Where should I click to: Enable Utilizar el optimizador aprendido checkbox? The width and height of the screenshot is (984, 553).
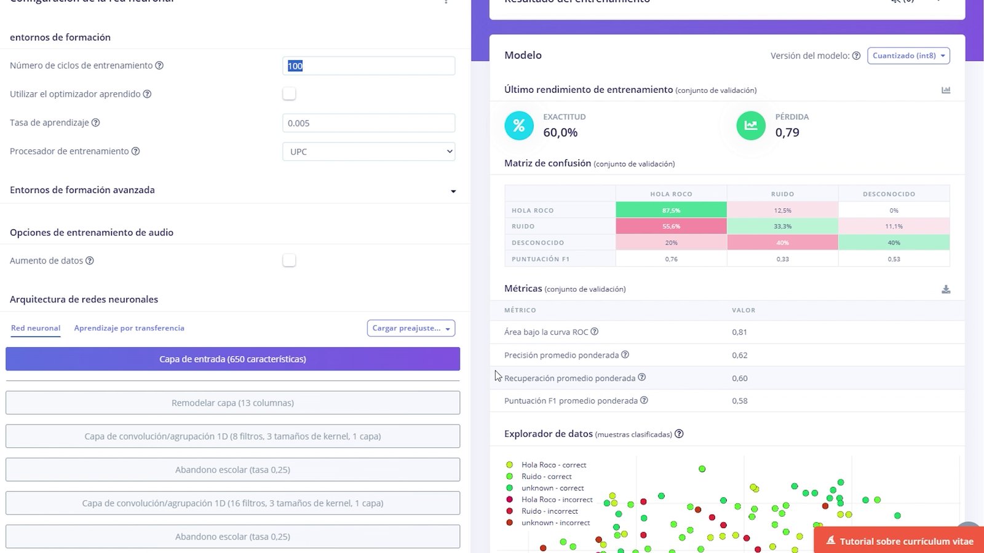click(289, 94)
